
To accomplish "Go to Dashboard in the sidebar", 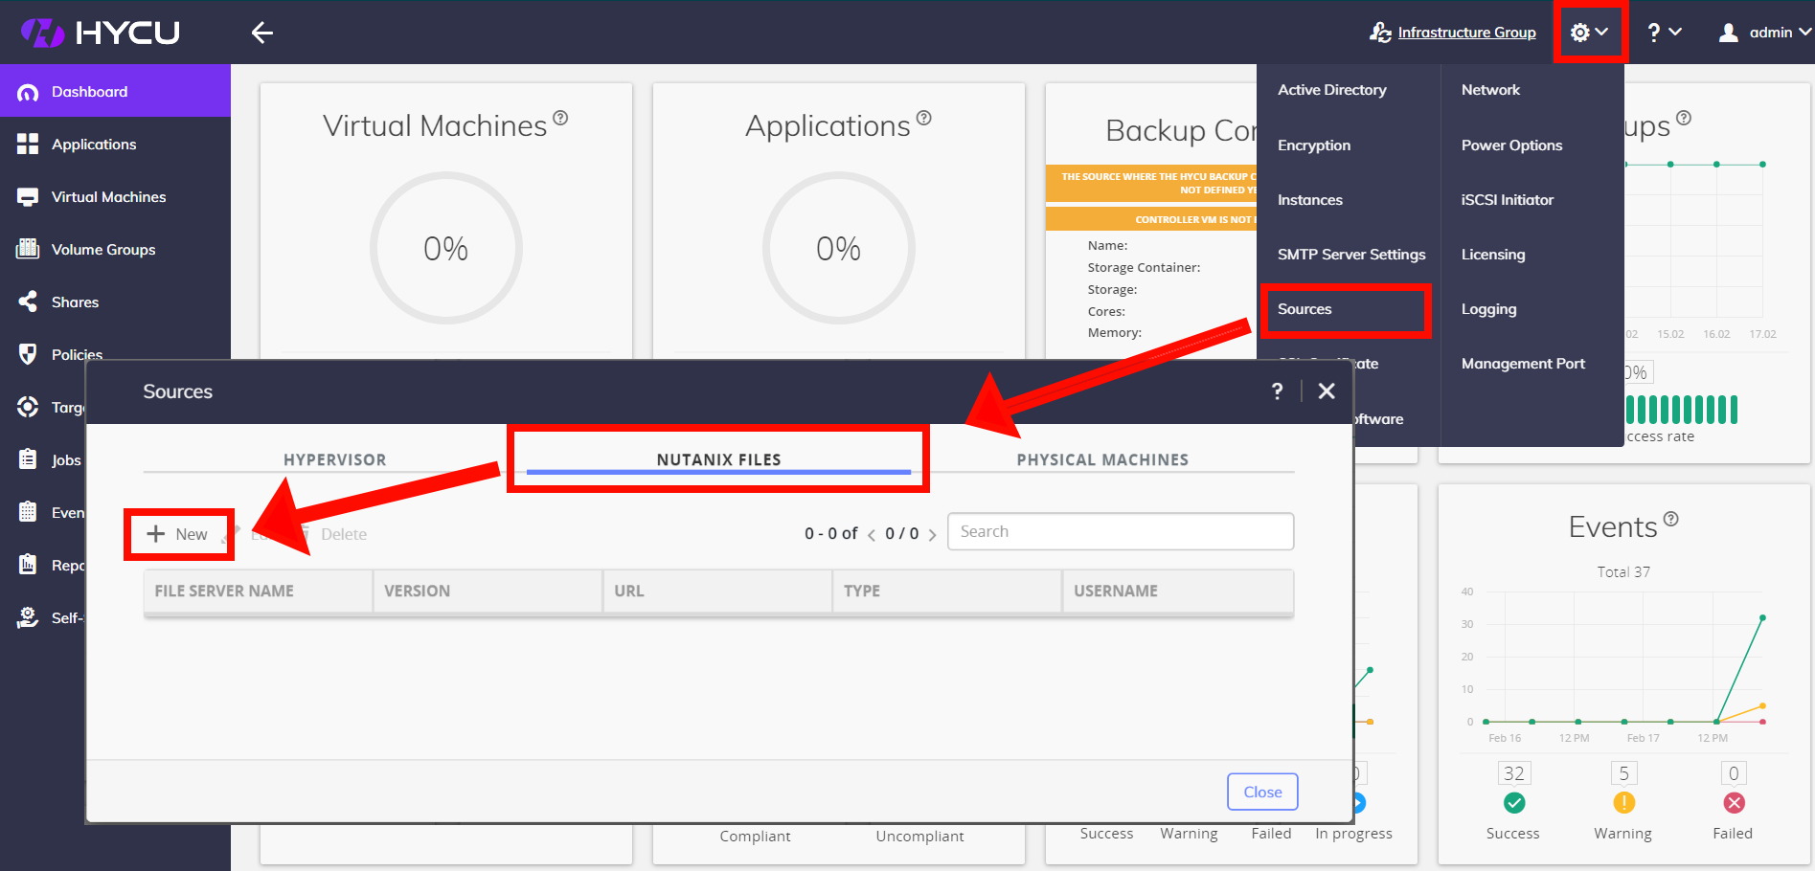I will point(115,91).
